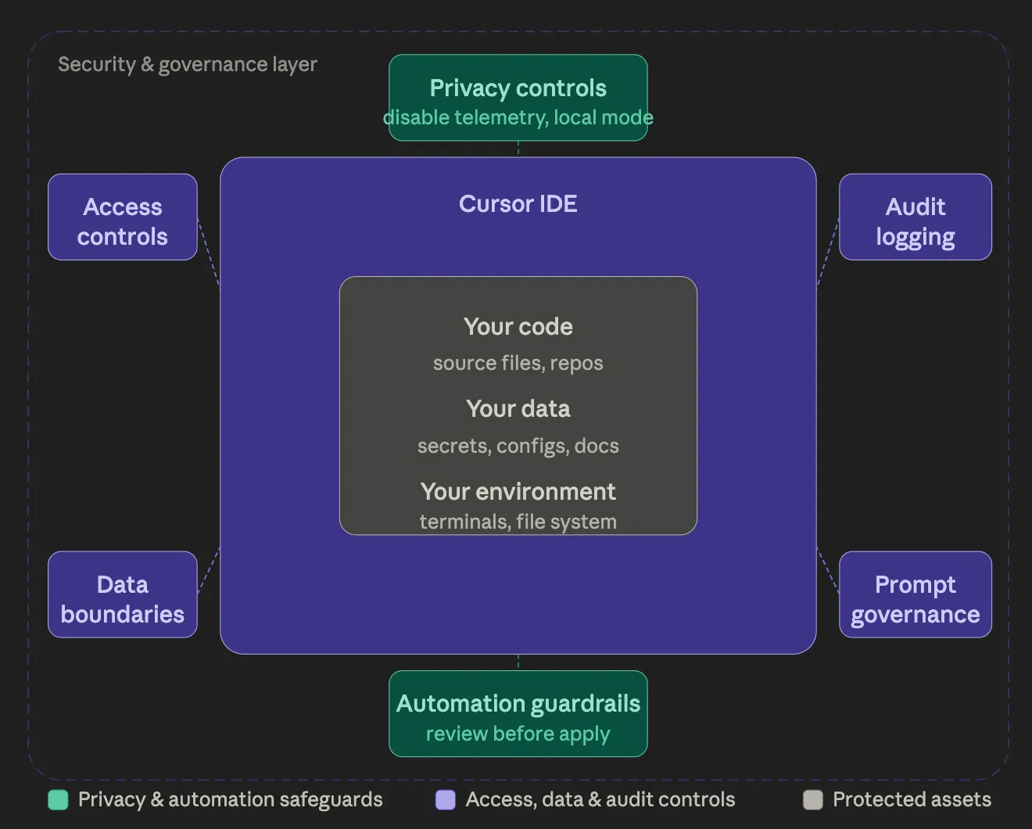Click the gray legend swatch
The width and height of the screenshot is (1032, 829).
coord(813,800)
